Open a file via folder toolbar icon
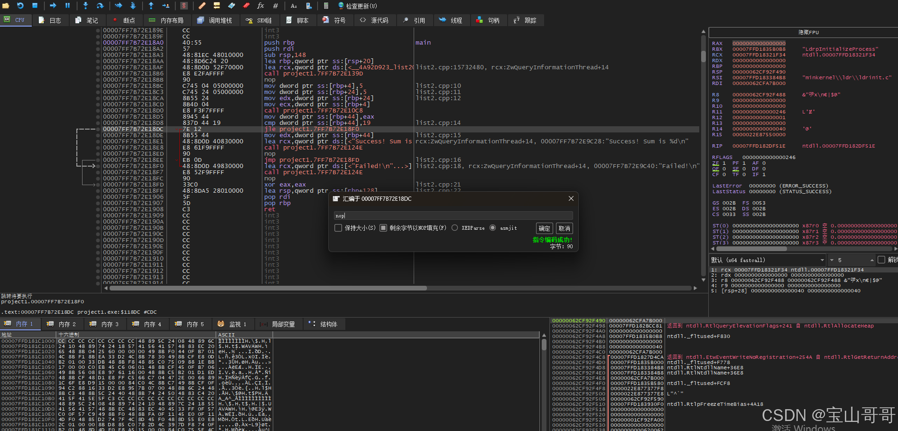The width and height of the screenshot is (898, 431). [x=6, y=6]
